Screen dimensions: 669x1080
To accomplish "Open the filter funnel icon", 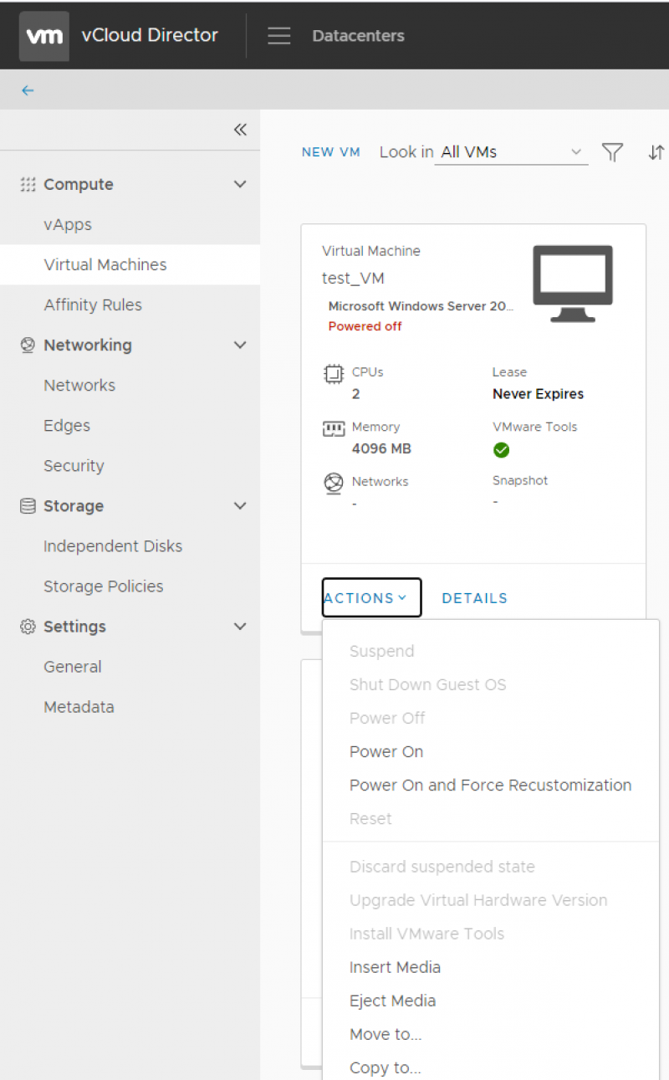I will click(x=613, y=152).
